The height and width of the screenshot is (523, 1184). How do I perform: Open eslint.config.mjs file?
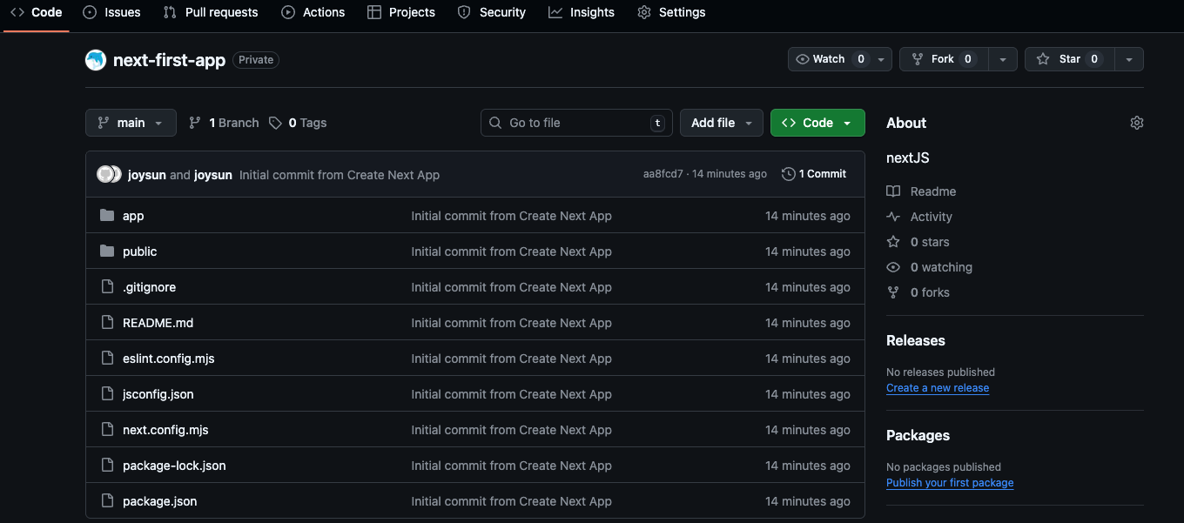[x=169, y=359]
